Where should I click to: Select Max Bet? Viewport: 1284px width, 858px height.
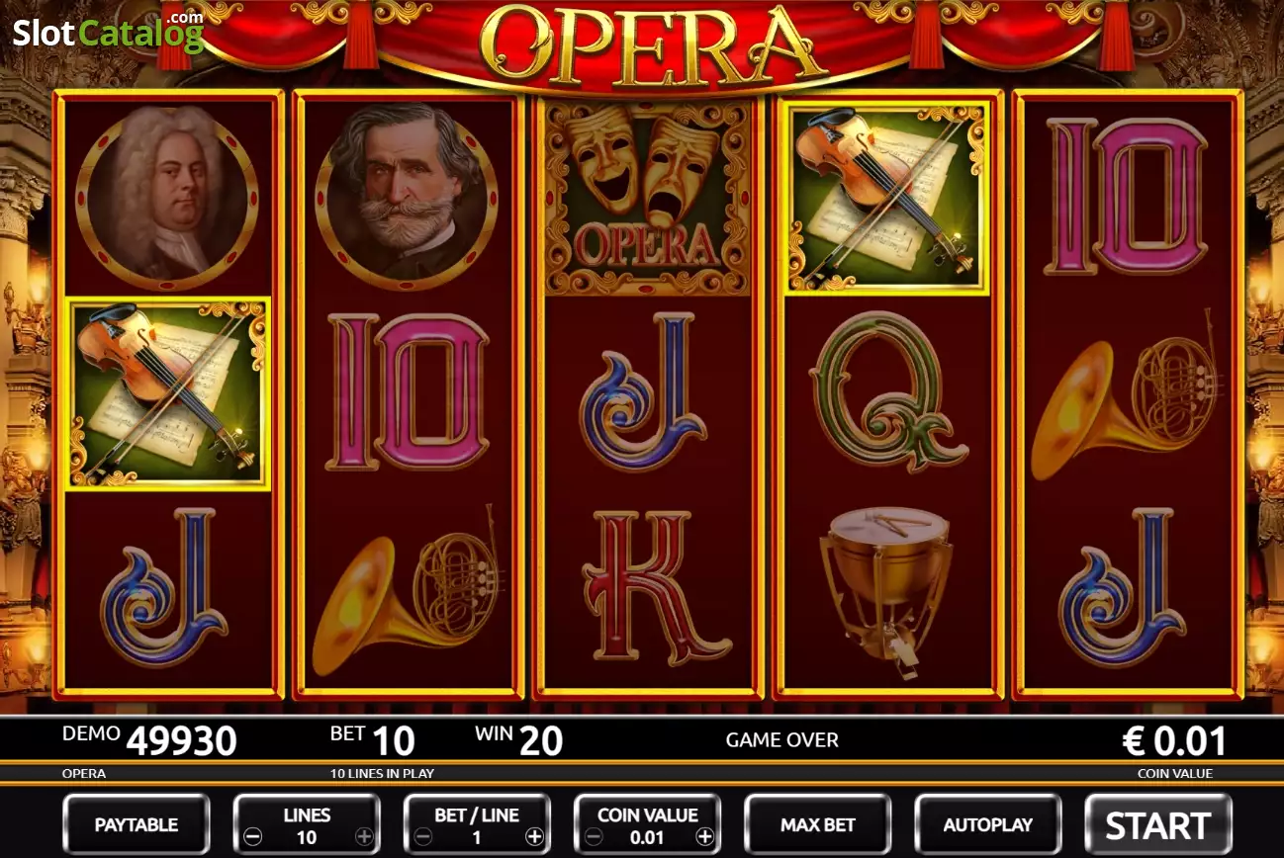[818, 824]
